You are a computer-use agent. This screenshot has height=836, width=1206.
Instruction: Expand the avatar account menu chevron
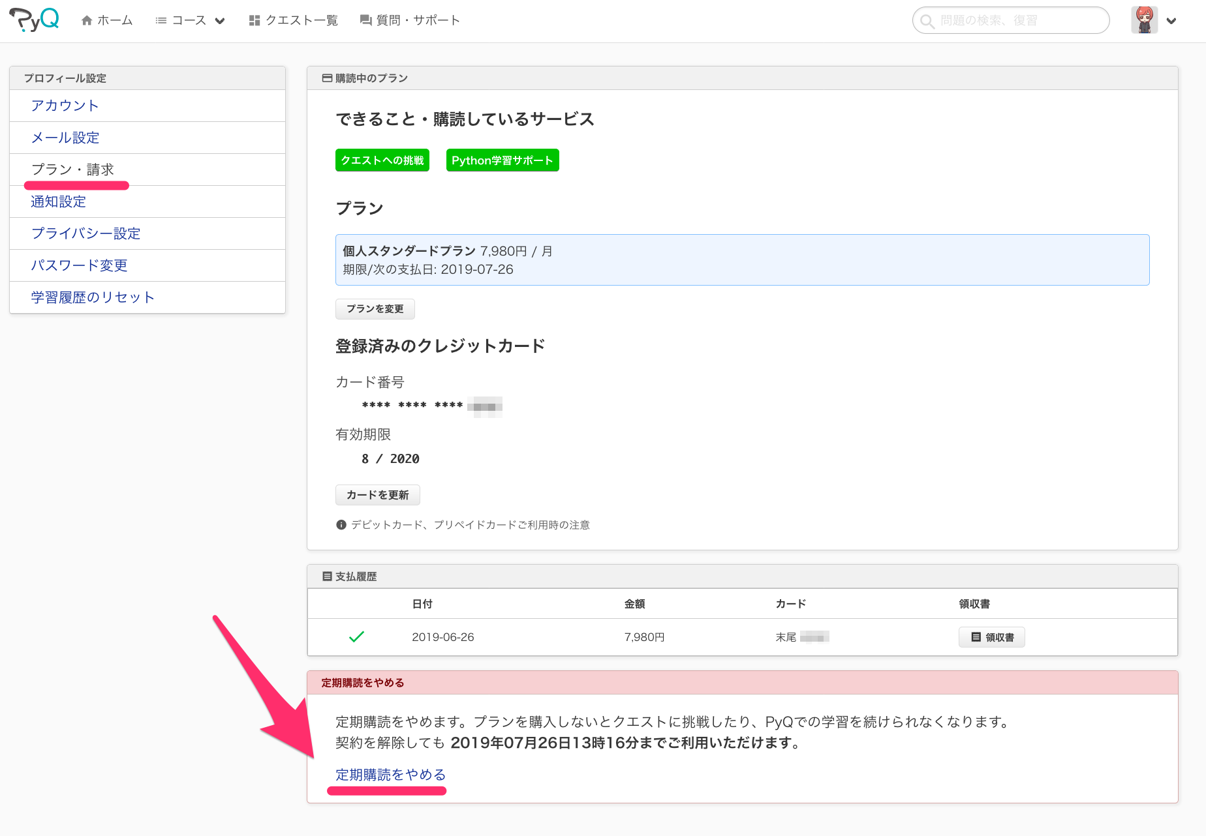1171,20
